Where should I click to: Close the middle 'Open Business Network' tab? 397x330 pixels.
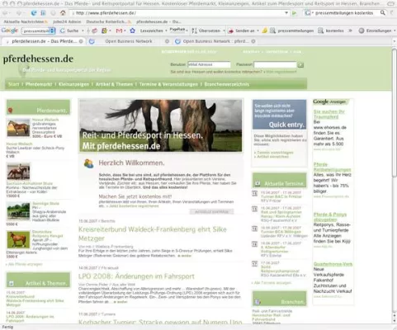[x=167, y=41]
